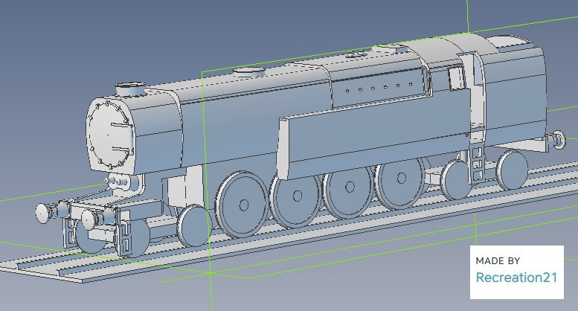Image resolution: width=578 pixels, height=311 pixels.
Task: Select the leftmost front buffer
Action: pos(45,213)
